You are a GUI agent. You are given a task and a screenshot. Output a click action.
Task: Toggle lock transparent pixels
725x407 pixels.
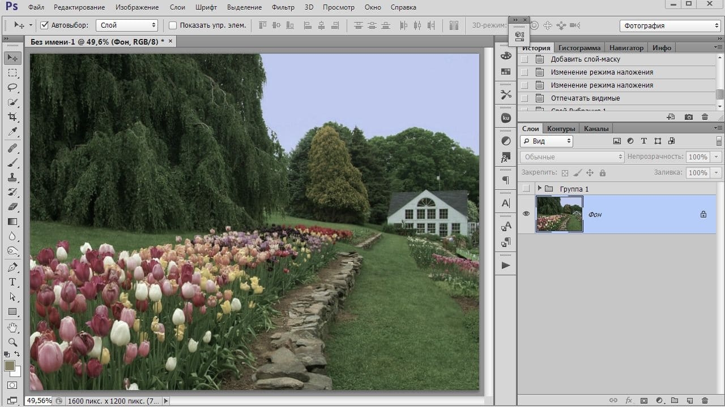pos(565,173)
